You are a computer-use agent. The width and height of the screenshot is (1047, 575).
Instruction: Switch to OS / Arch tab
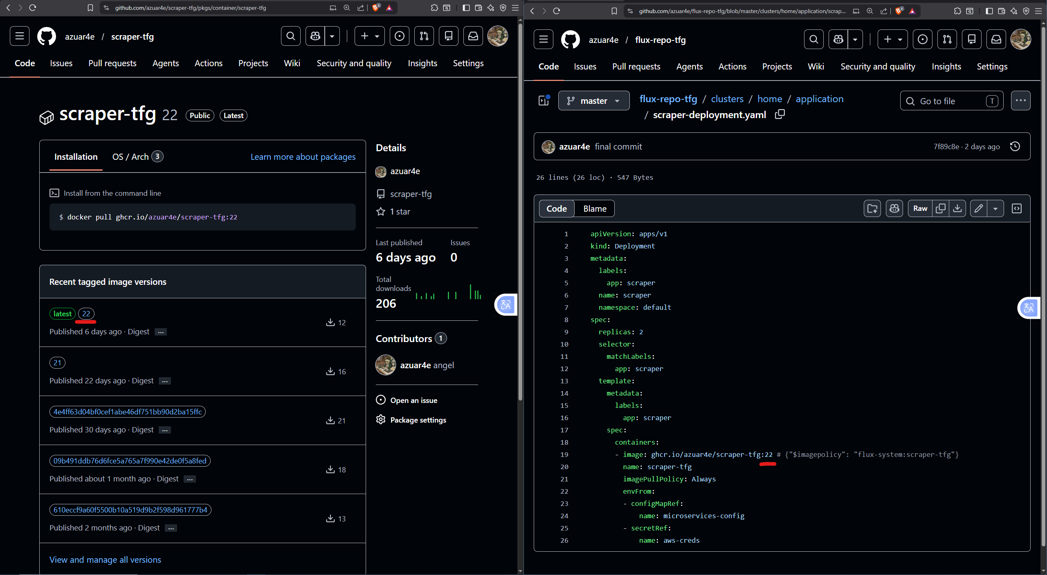138,157
